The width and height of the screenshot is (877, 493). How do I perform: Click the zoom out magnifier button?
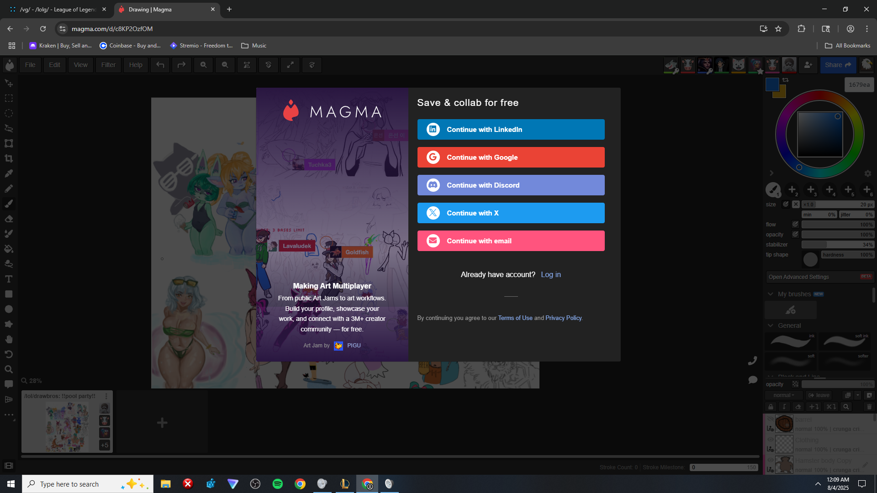coord(225,65)
